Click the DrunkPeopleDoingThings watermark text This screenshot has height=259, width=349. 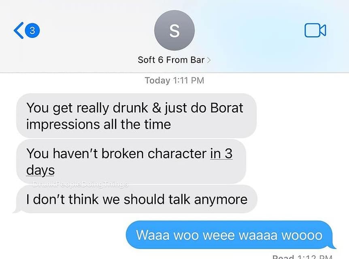pos(80,184)
